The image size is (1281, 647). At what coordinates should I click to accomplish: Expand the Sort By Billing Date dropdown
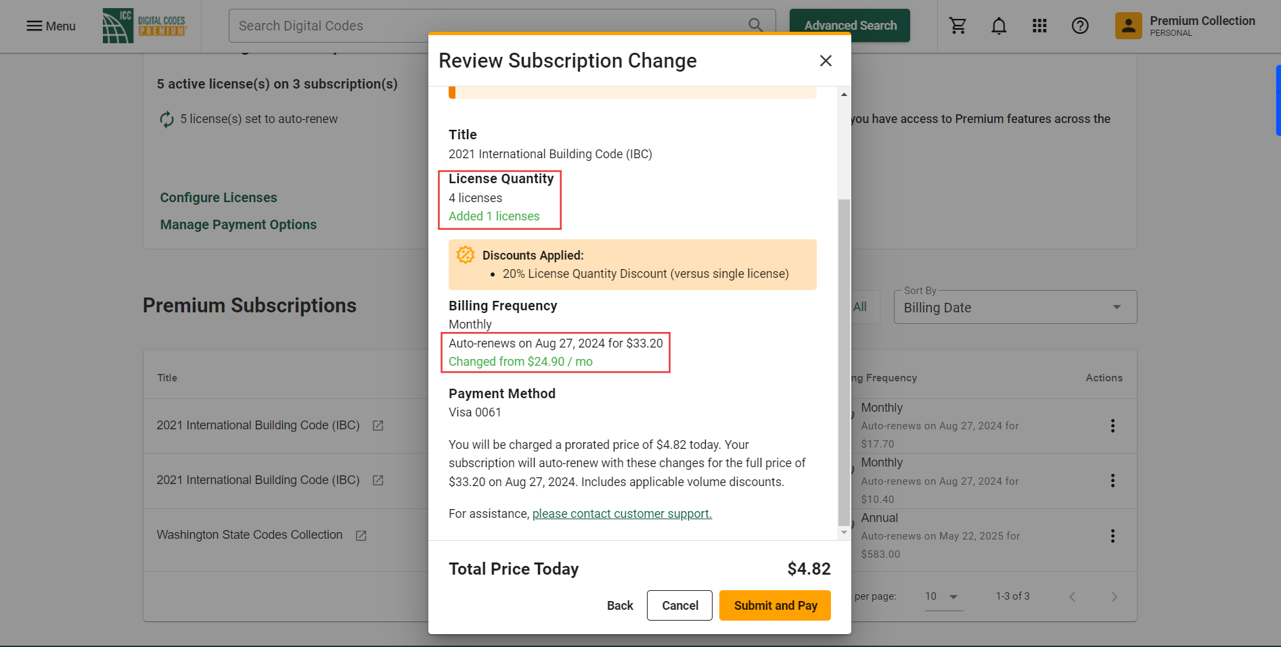point(1015,308)
